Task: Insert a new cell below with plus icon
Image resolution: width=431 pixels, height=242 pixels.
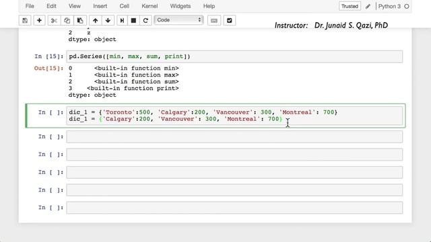Action: click(39, 20)
